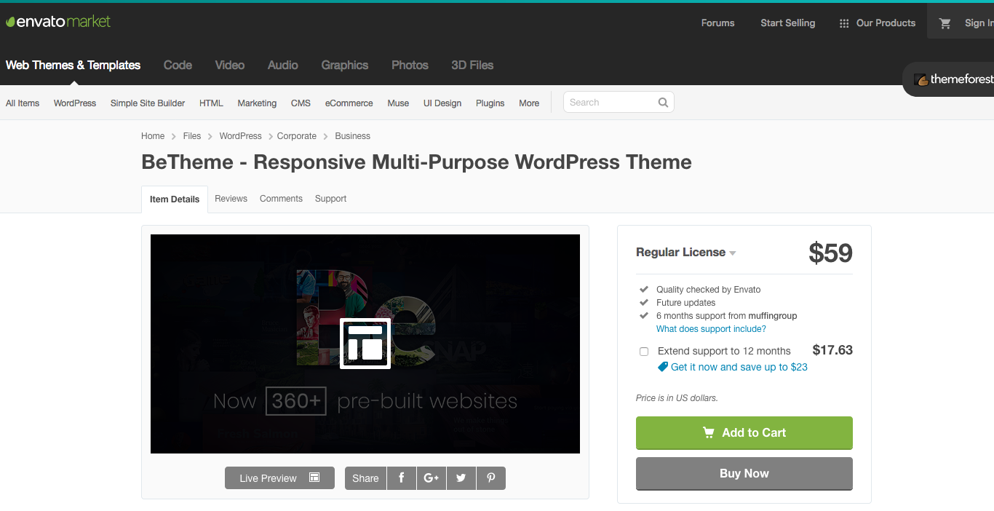Share on Facebook icon
Viewport: 994px width, 511px height.
402,478
